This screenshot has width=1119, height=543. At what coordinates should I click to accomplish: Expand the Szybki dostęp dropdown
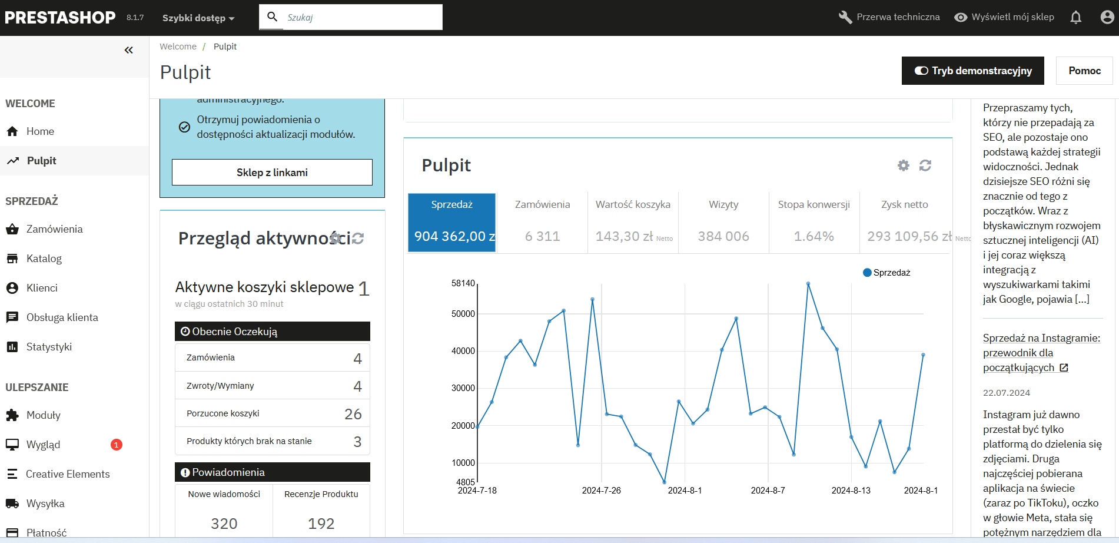point(198,18)
